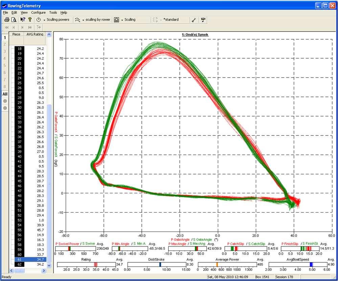Click the monitor display icon in toolbar
This screenshot has width=338, height=281.
tap(203, 20)
